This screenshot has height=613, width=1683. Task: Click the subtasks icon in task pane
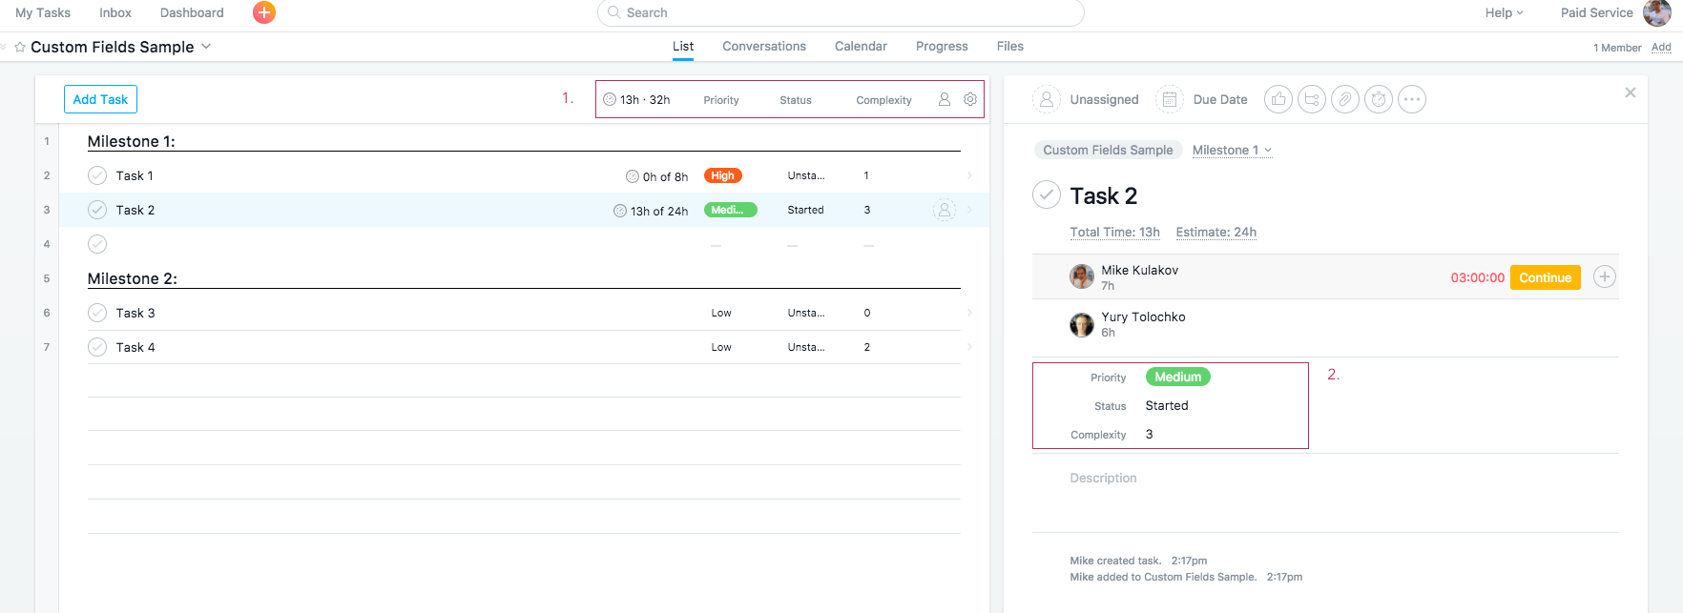coord(1312,99)
